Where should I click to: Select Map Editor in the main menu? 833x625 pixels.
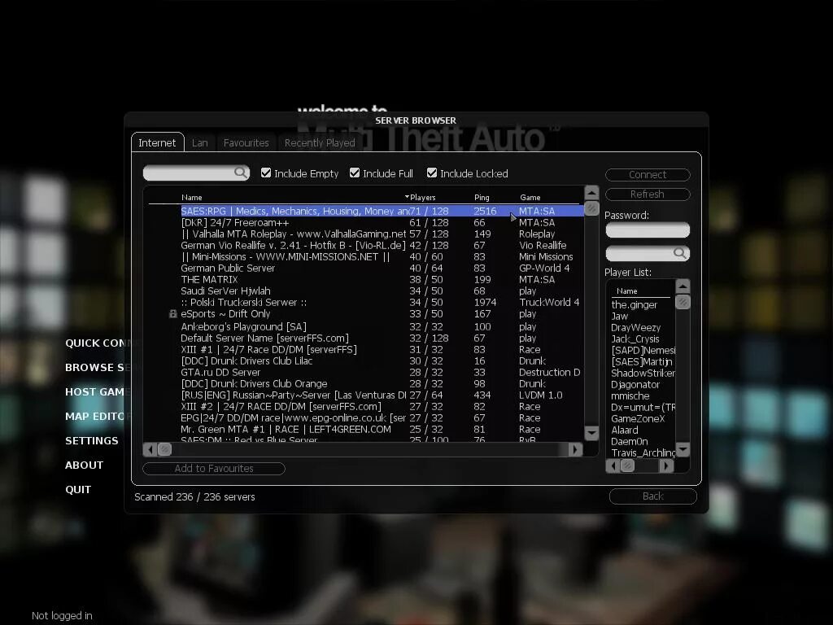95,416
